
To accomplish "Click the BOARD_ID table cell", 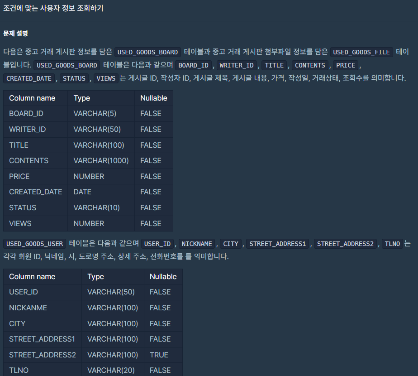I will coord(35,114).
